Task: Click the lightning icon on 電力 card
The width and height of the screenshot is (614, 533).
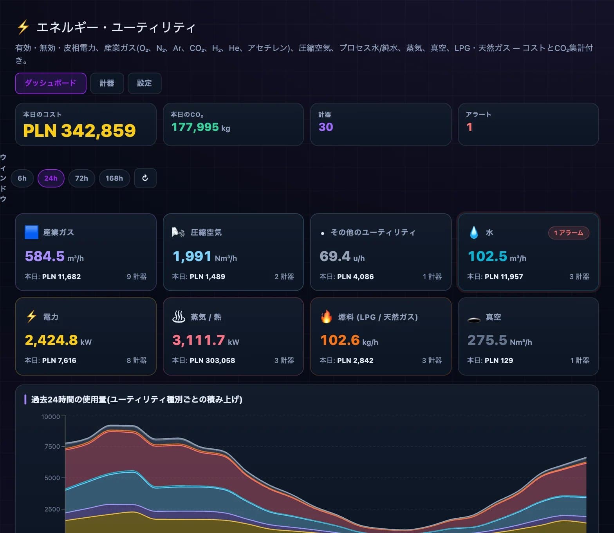Action: 31,317
